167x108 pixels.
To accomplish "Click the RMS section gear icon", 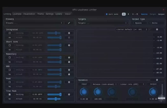I will [x=69, y=70].
